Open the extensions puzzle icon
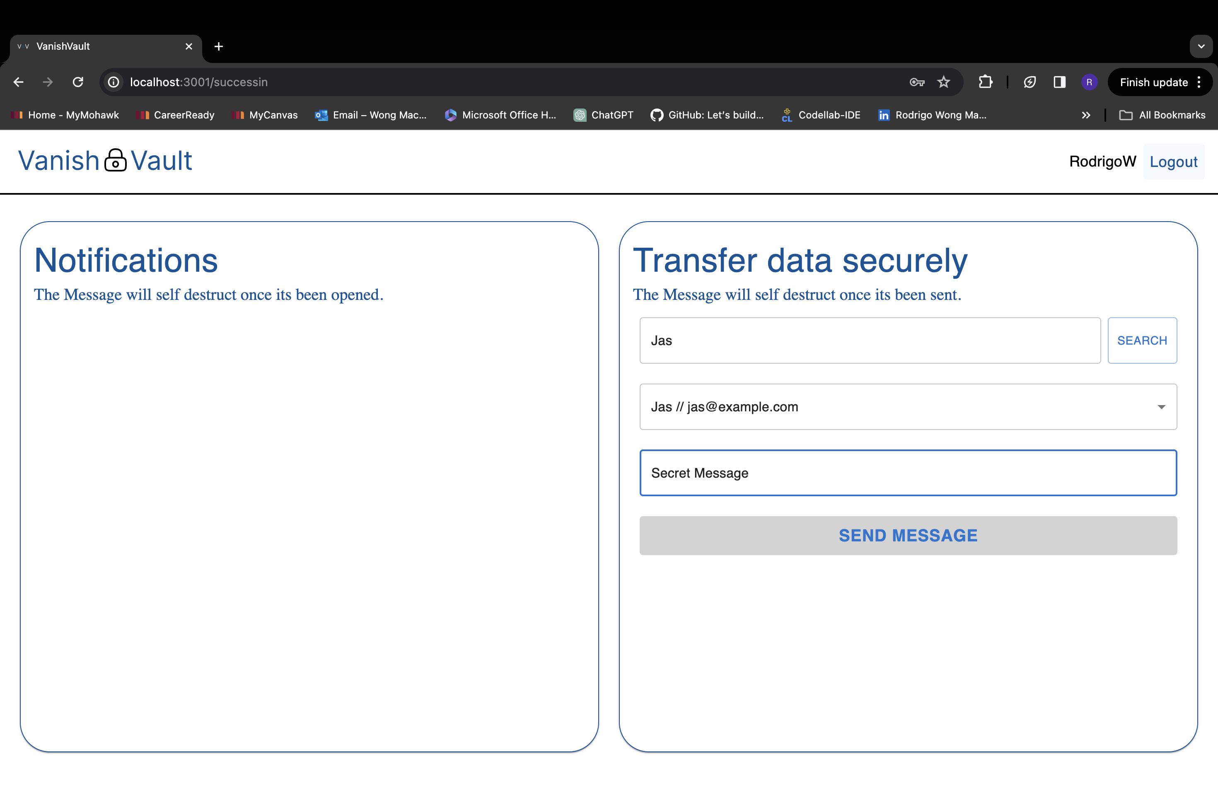Screen dimensions: 1218x792 click(x=985, y=82)
